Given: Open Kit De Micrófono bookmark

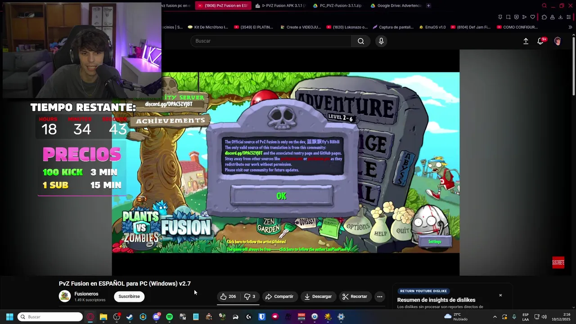Looking at the screenshot, I should tap(208, 27).
